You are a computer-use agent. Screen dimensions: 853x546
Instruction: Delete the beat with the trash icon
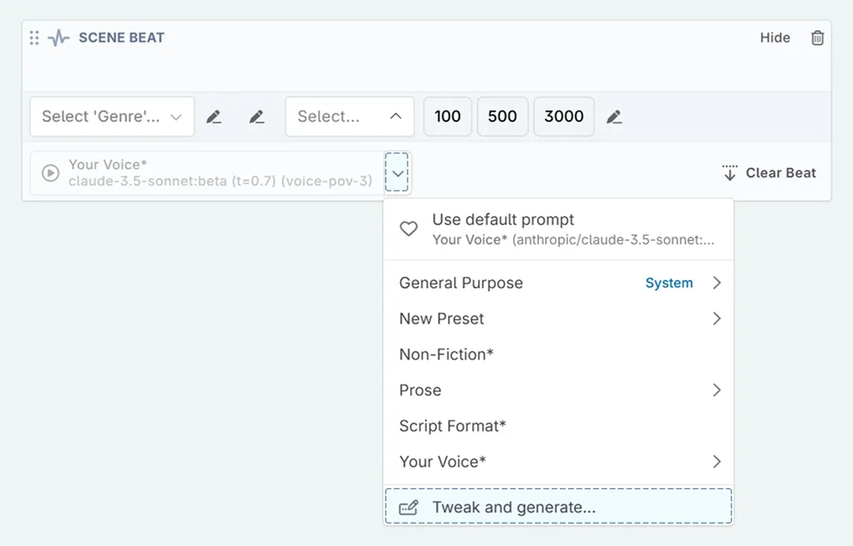click(x=817, y=38)
